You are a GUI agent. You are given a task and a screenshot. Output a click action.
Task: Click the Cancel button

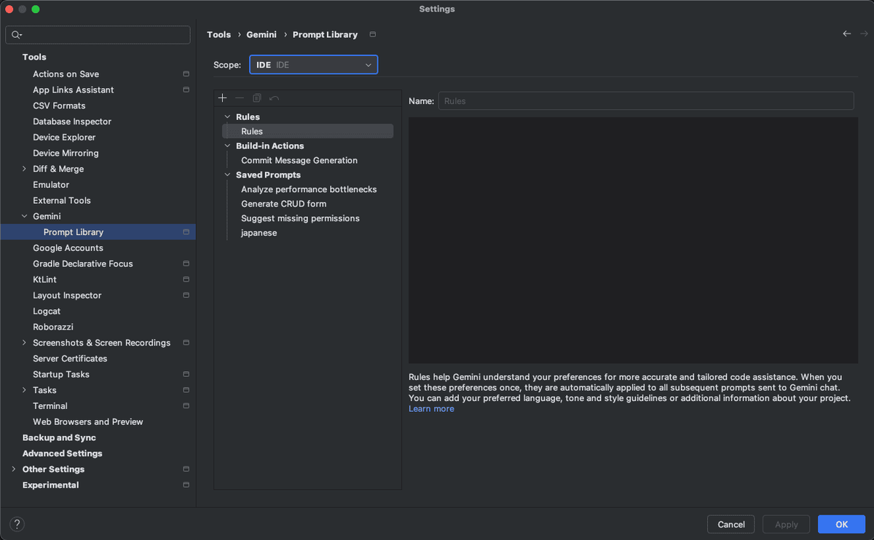pyautogui.click(x=731, y=524)
